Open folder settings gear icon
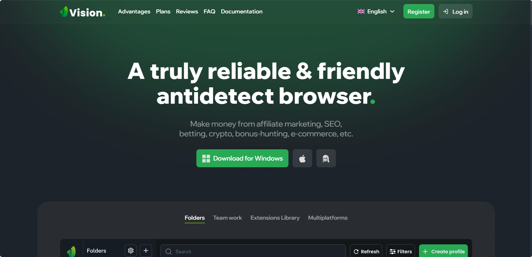The width and height of the screenshot is (532, 257). pos(131,251)
